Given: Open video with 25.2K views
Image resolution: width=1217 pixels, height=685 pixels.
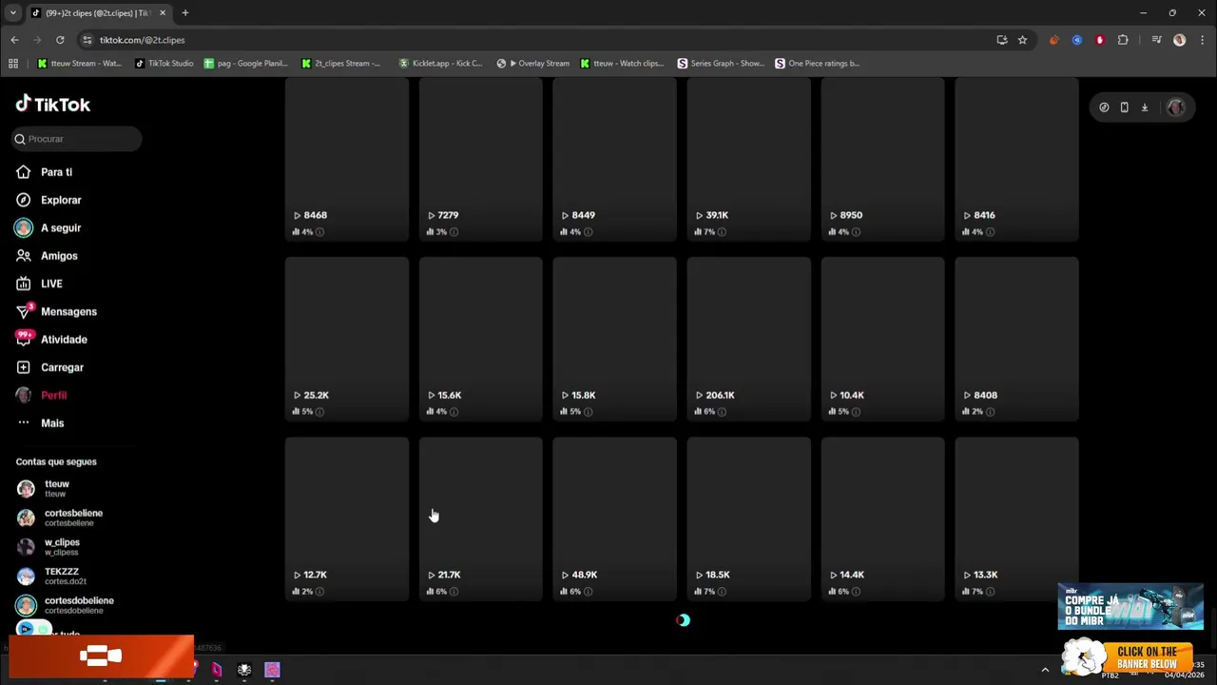Looking at the screenshot, I should point(347,340).
